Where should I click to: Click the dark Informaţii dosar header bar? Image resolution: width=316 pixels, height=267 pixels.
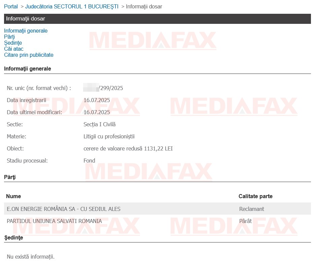[x=157, y=19]
